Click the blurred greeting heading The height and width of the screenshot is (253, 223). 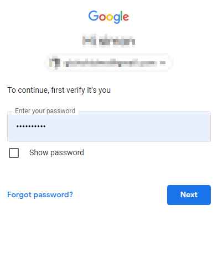point(108,41)
